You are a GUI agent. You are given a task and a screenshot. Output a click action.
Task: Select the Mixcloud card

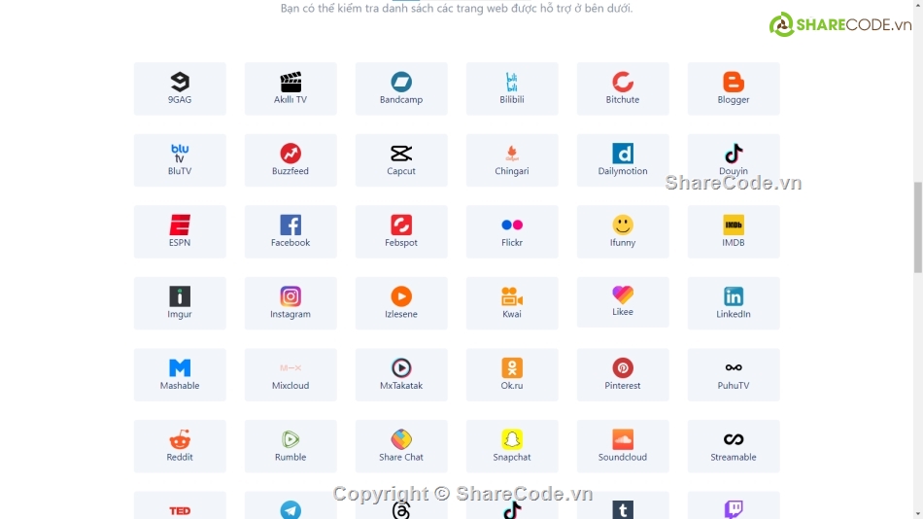click(x=291, y=374)
